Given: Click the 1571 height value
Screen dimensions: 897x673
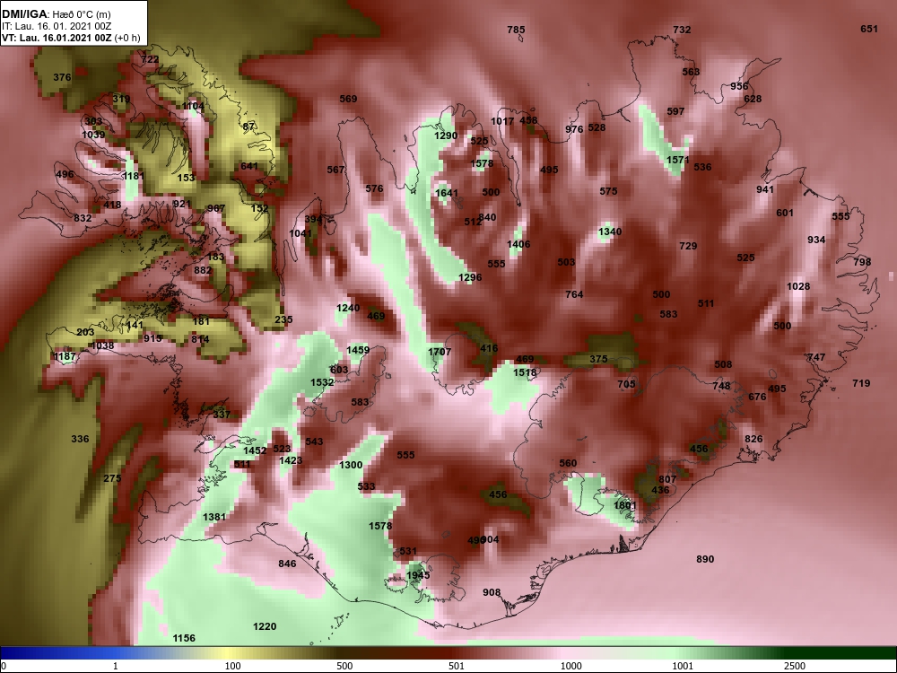Looking at the screenshot, I should coord(678,161).
